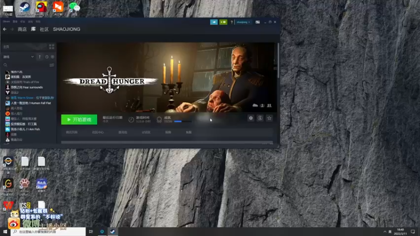Open the orange video app desktop shortcut
The image size is (420, 236).
[x=58, y=8]
